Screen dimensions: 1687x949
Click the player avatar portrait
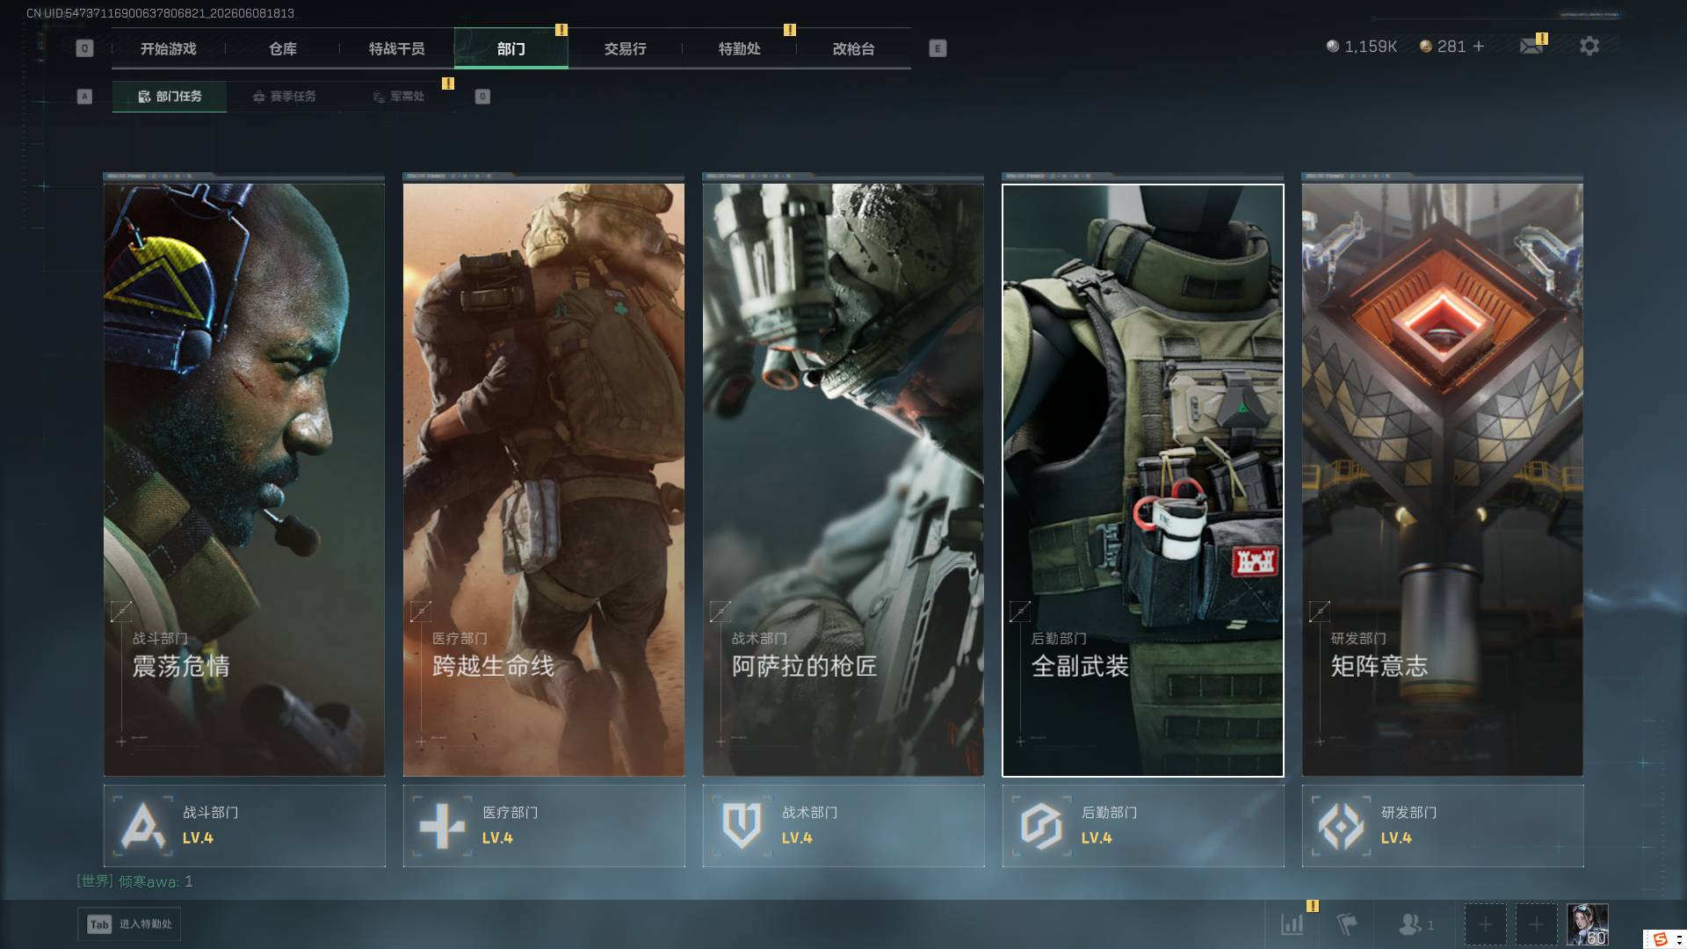(x=1587, y=924)
